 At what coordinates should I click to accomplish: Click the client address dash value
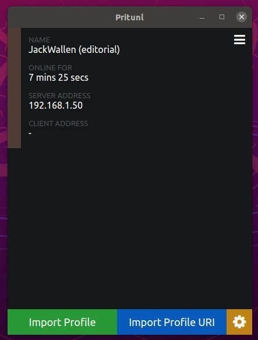coord(30,133)
